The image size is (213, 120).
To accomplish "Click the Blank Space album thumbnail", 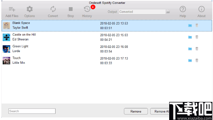I will pos(6,26).
